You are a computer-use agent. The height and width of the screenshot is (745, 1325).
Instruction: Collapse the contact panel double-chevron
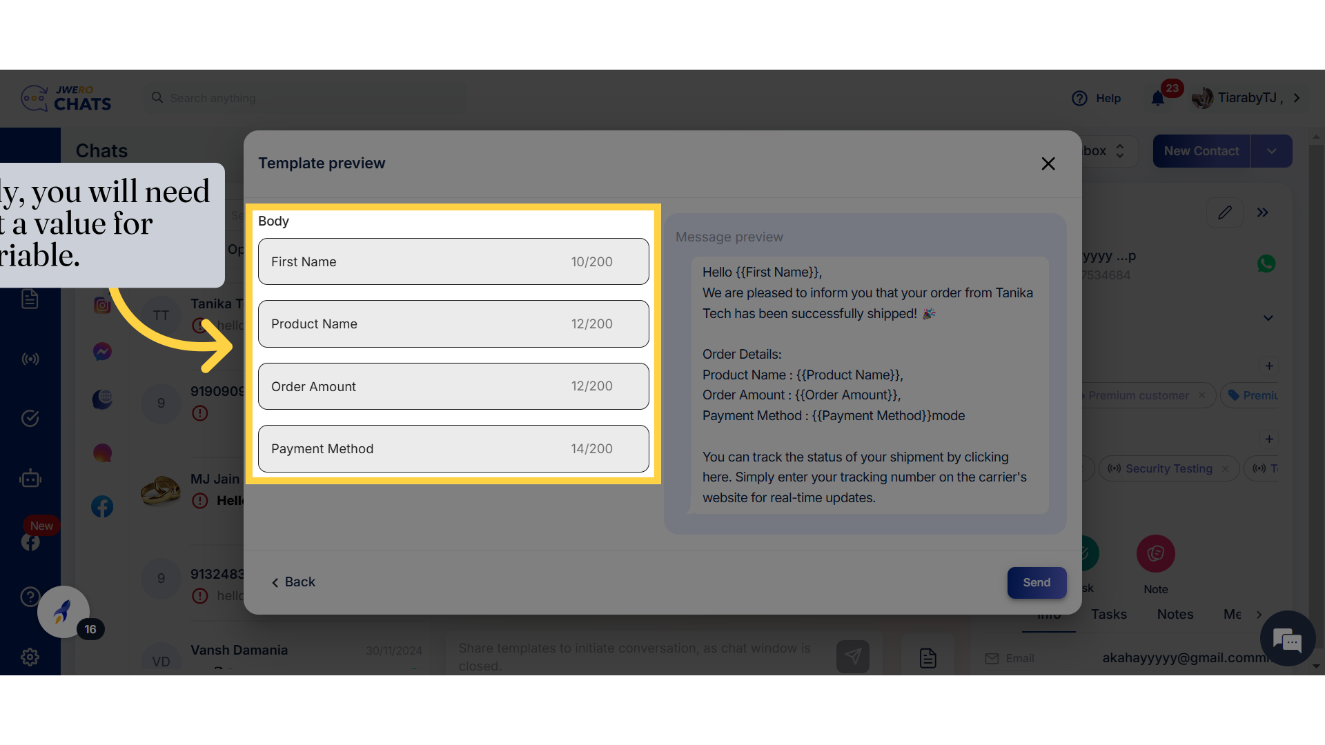click(1263, 213)
